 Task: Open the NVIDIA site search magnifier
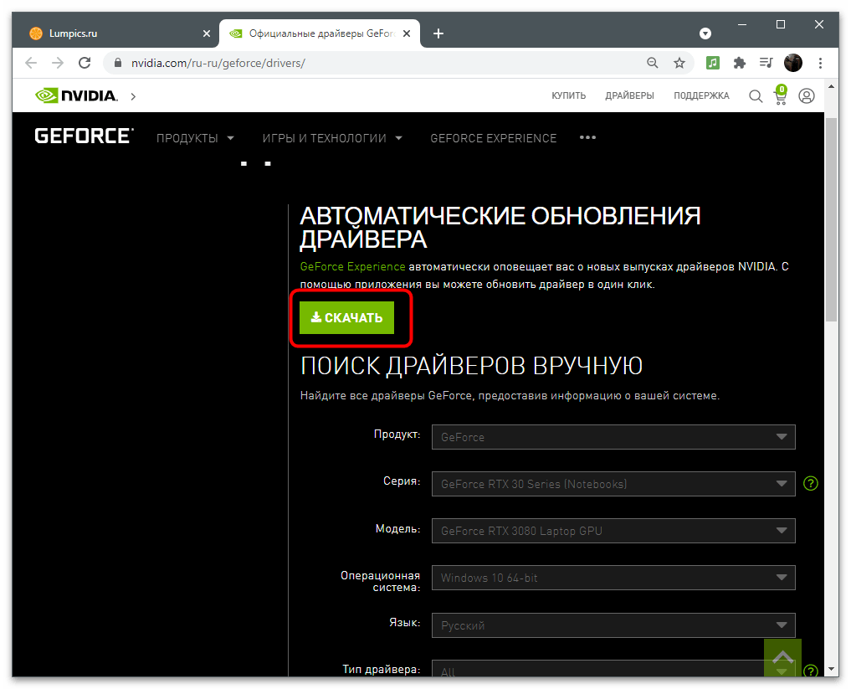(756, 96)
